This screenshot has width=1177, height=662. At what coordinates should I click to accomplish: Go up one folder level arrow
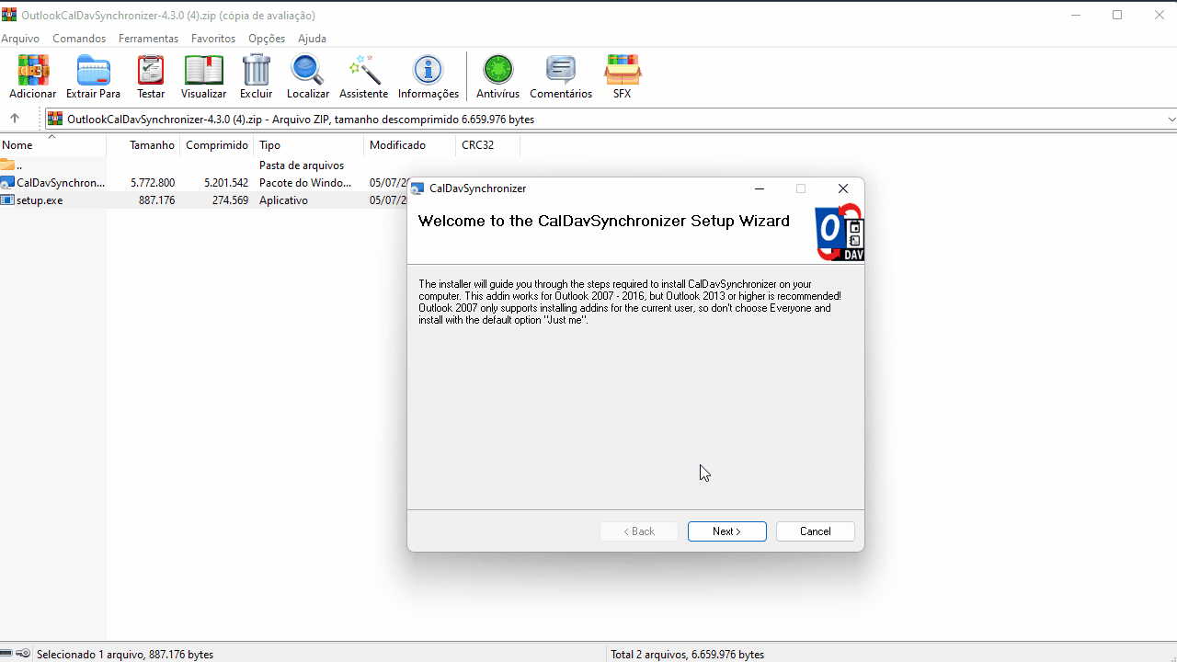point(15,119)
